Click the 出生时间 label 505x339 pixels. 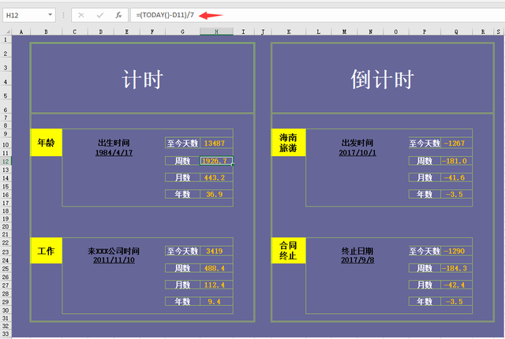pos(114,143)
